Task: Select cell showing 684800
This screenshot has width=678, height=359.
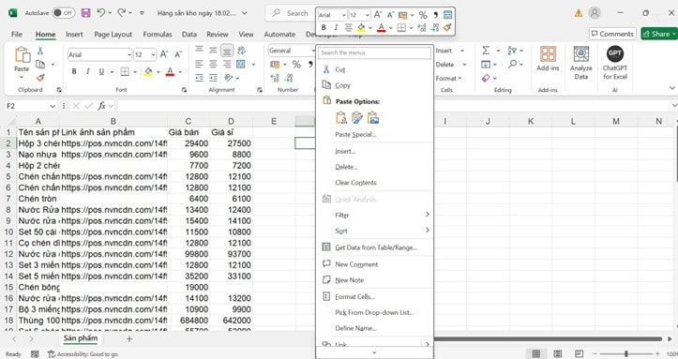Action: click(x=188, y=321)
